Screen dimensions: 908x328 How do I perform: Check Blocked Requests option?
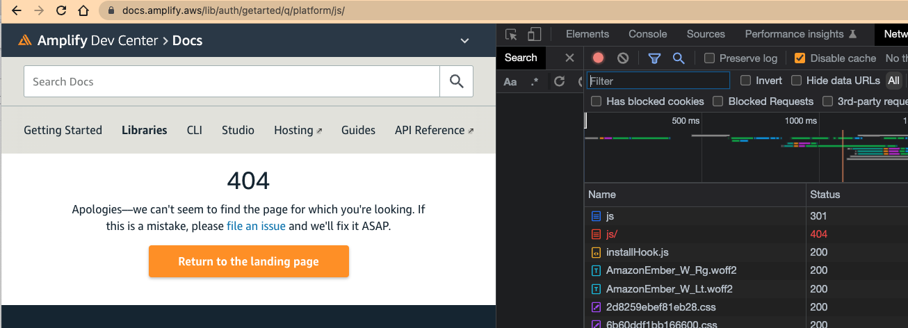point(718,101)
